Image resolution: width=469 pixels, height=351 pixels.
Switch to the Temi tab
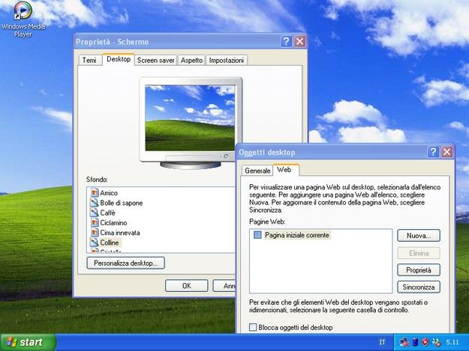coord(89,60)
